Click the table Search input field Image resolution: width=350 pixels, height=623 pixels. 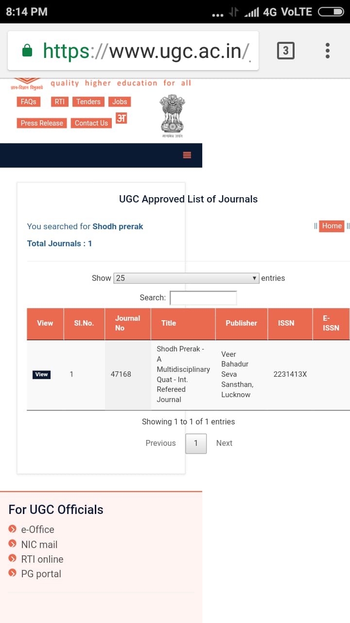(x=203, y=298)
